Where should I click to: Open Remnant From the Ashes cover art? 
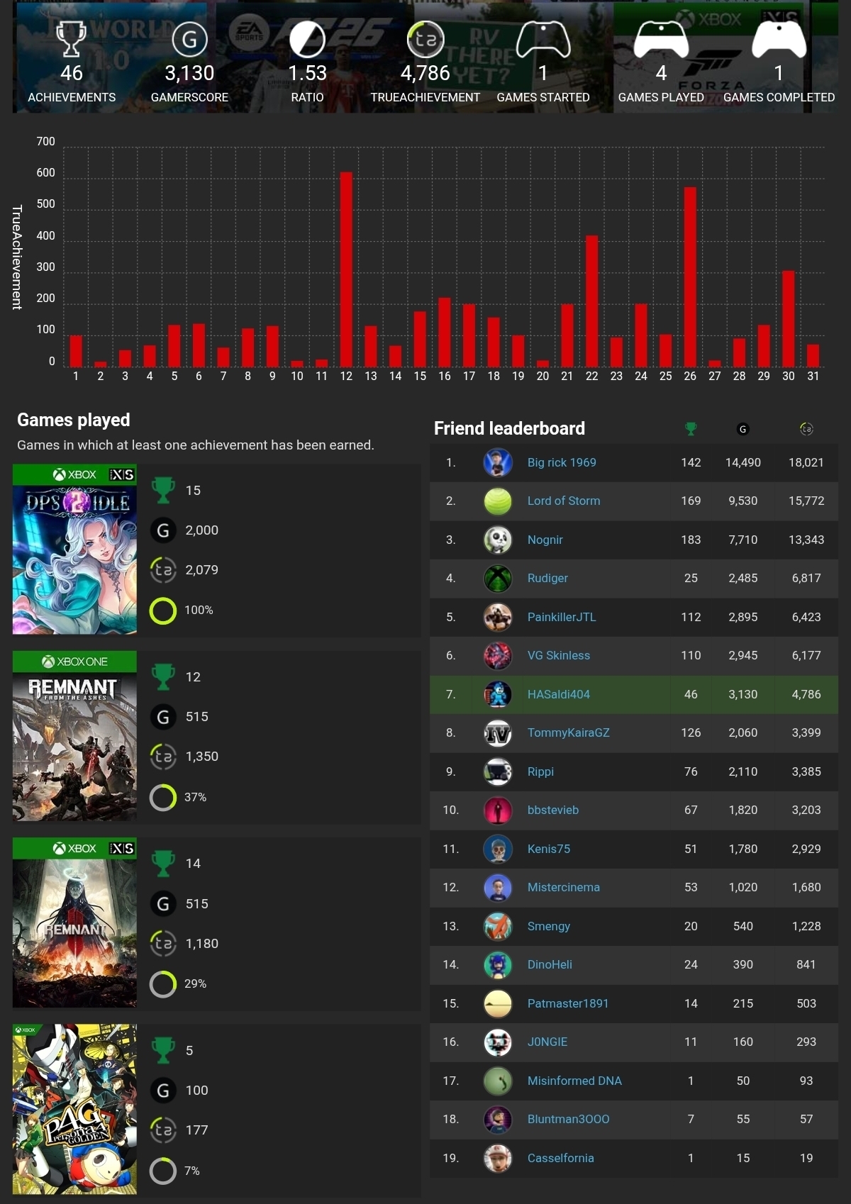pos(74,736)
